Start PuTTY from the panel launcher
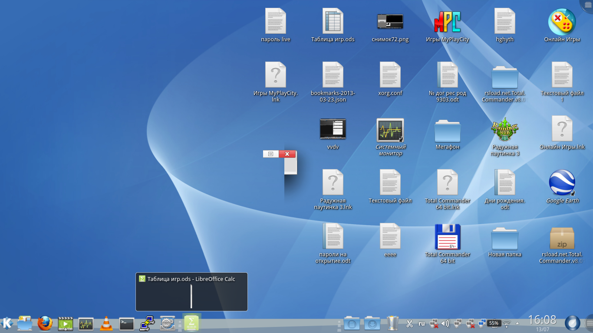 tap(147, 323)
